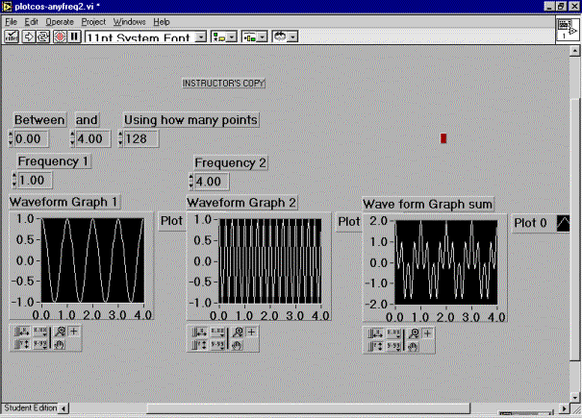This screenshot has height=418, width=582.
Task: Click the Frequency 1 value field
Action: click(35, 181)
